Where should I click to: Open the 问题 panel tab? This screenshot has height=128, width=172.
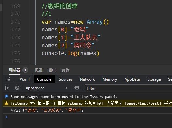(x=38, y=70)
